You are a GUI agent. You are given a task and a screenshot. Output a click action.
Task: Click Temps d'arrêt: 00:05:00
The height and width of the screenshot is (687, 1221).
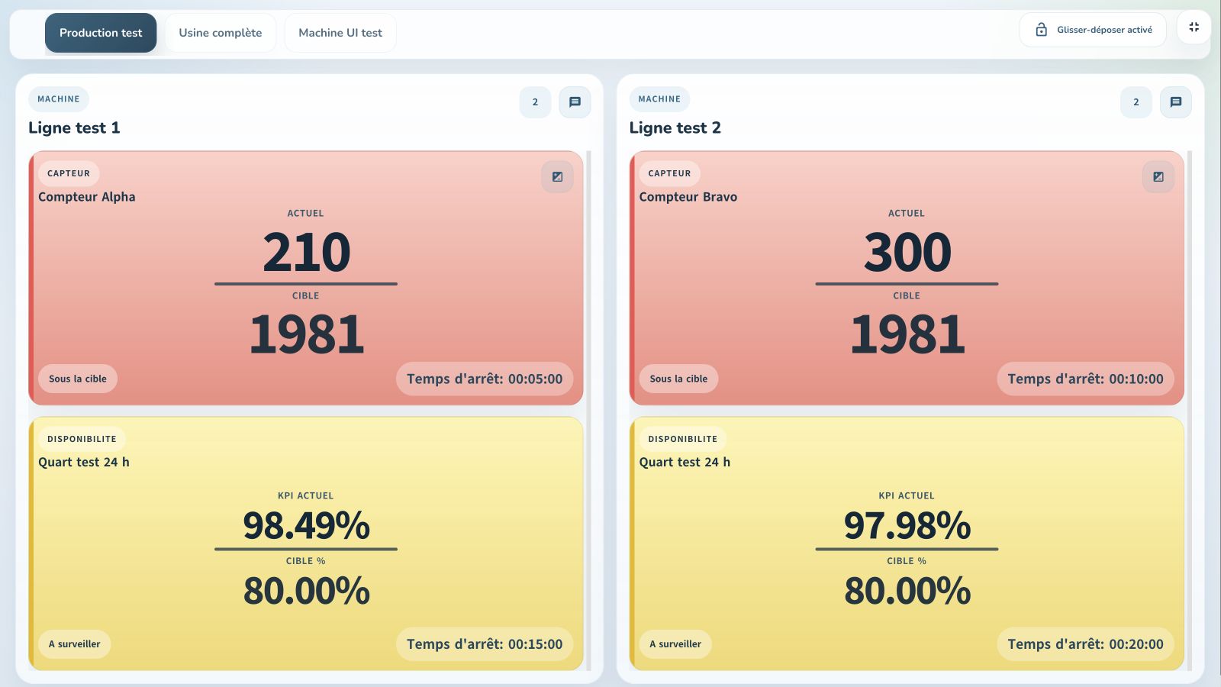click(x=485, y=379)
